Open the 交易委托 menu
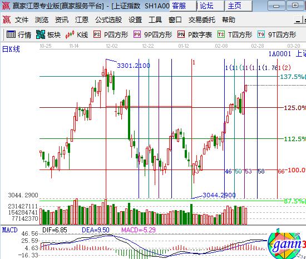The width and height of the screenshot is (306, 259). tap(202, 20)
